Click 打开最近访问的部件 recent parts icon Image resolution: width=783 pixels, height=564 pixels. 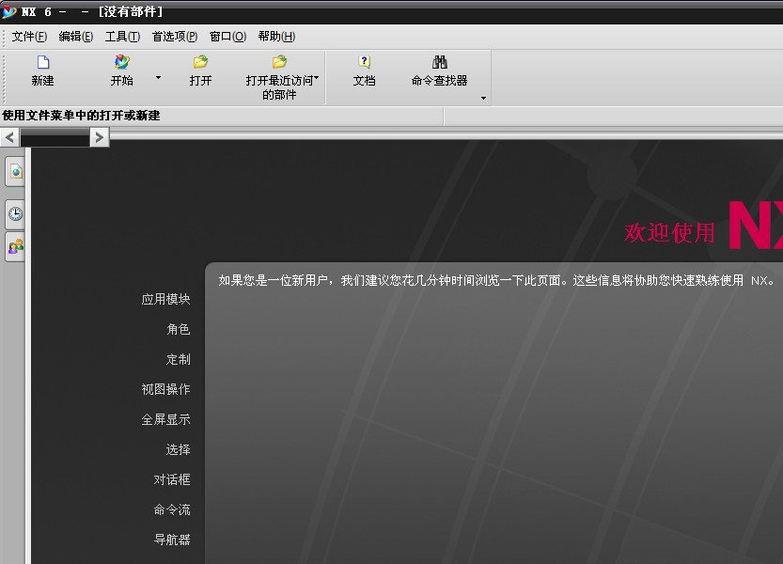click(x=279, y=62)
